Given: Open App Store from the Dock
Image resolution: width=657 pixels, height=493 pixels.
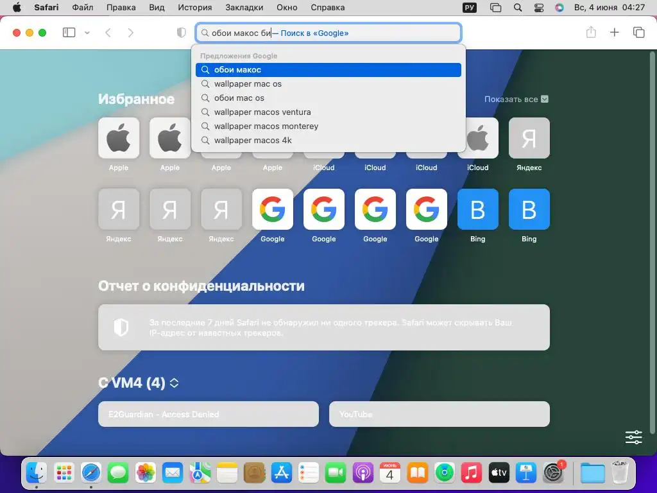Looking at the screenshot, I should [x=282, y=473].
